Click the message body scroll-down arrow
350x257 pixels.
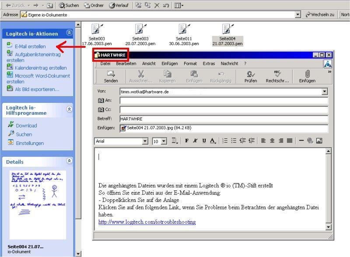pos(329,227)
